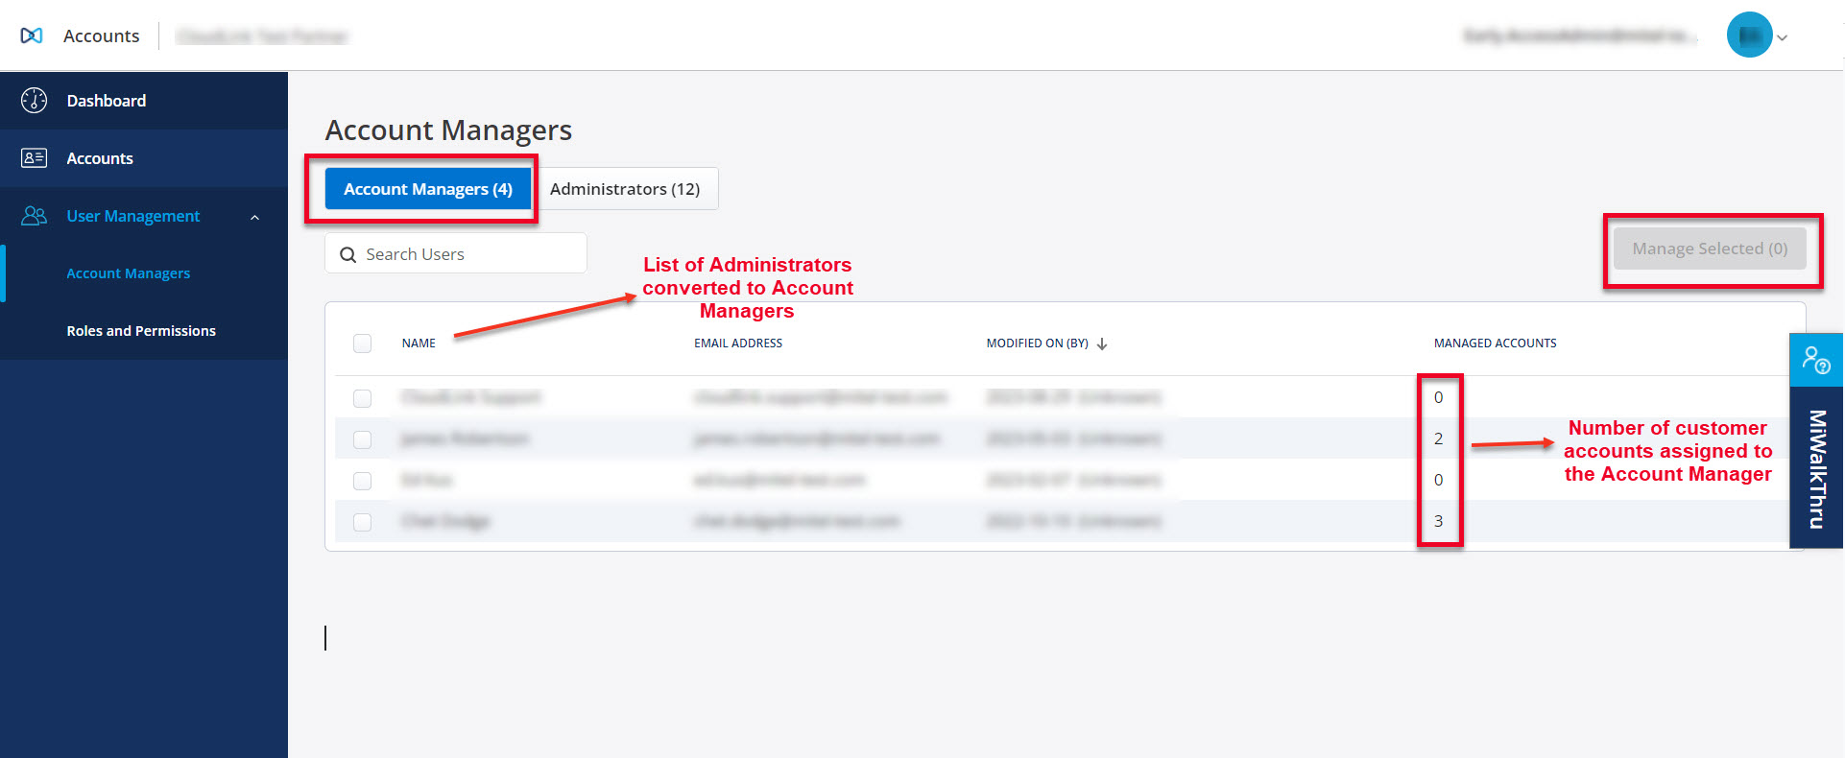Click the User Management people icon
1845x758 pixels.
coord(34,216)
